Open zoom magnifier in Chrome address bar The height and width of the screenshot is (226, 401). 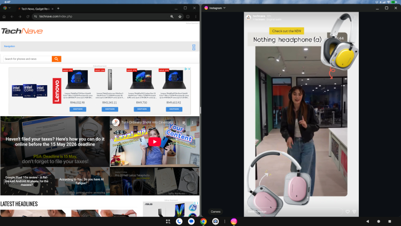(172, 17)
